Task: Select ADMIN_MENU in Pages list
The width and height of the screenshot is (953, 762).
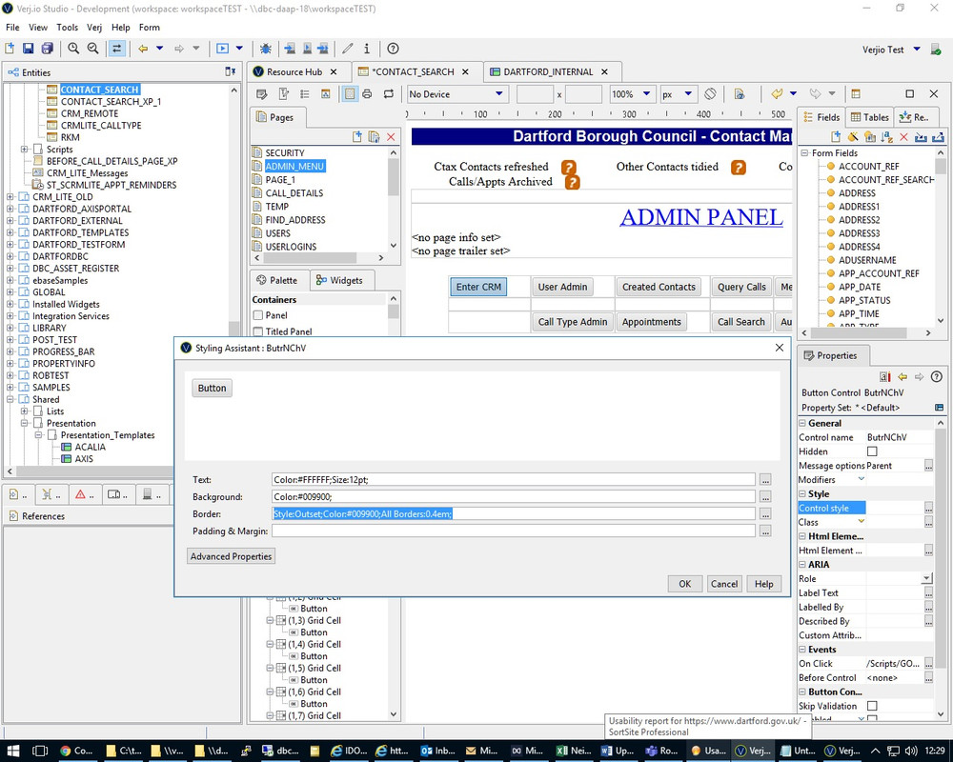Action: point(294,167)
